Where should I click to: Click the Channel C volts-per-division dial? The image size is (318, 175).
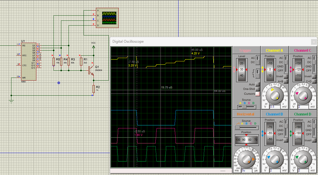point(303,95)
